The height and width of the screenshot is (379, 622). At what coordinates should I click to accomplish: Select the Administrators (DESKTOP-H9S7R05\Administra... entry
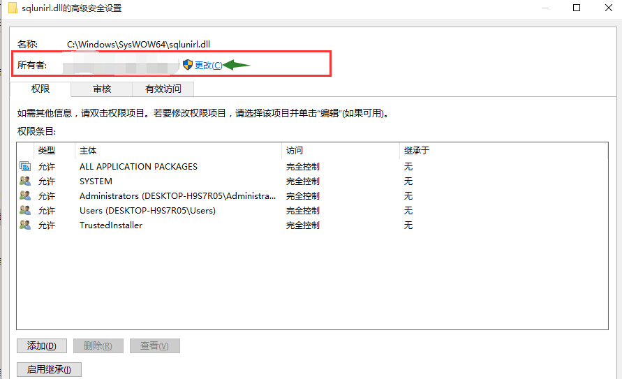click(x=178, y=196)
